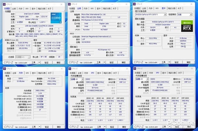Viewport: 198px width, 131px height.
Task: Expand the performance level dropdown in graphics window
Action: click(x=185, y=14)
